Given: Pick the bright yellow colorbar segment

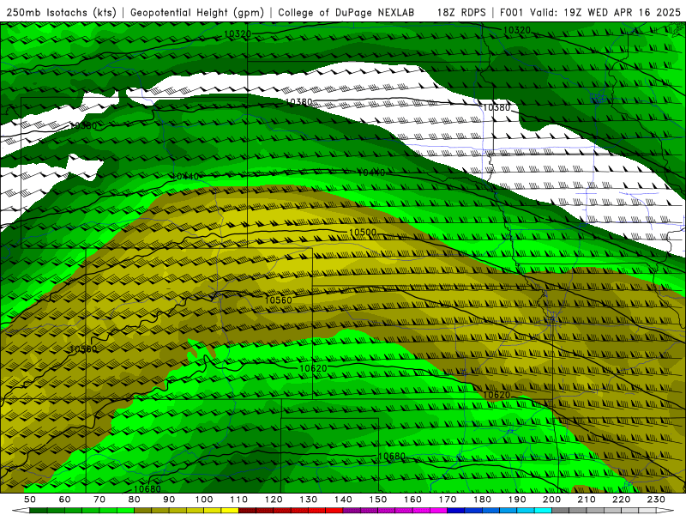Looking at the screenshot, I should pyautogui.click(x=230, y=511).
